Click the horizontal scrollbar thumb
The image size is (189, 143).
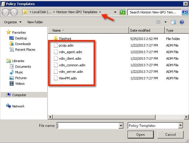click(x=104, y=117)
